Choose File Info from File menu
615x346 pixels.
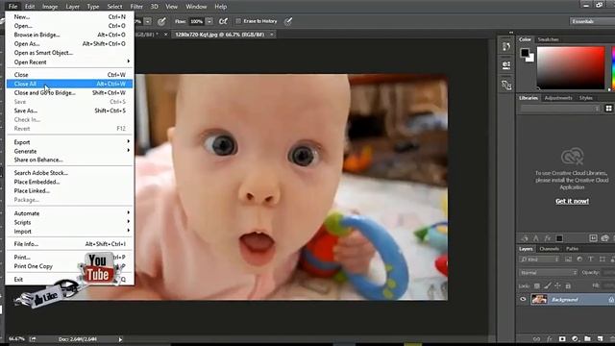69,243
